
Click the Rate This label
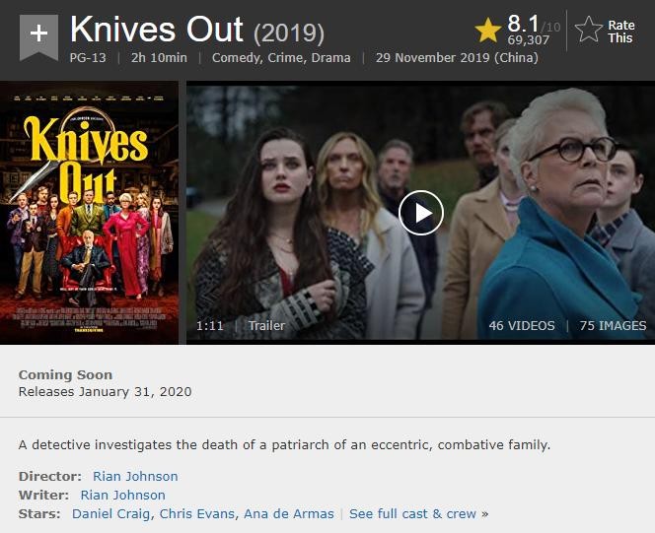621,32
